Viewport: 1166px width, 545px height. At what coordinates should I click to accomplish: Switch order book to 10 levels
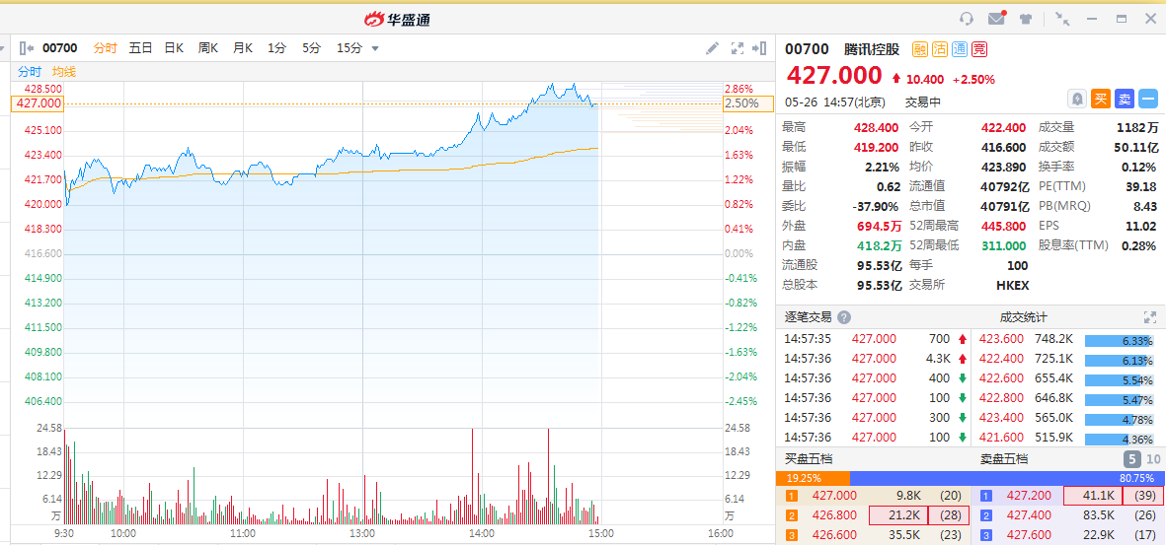point(1153,459)
